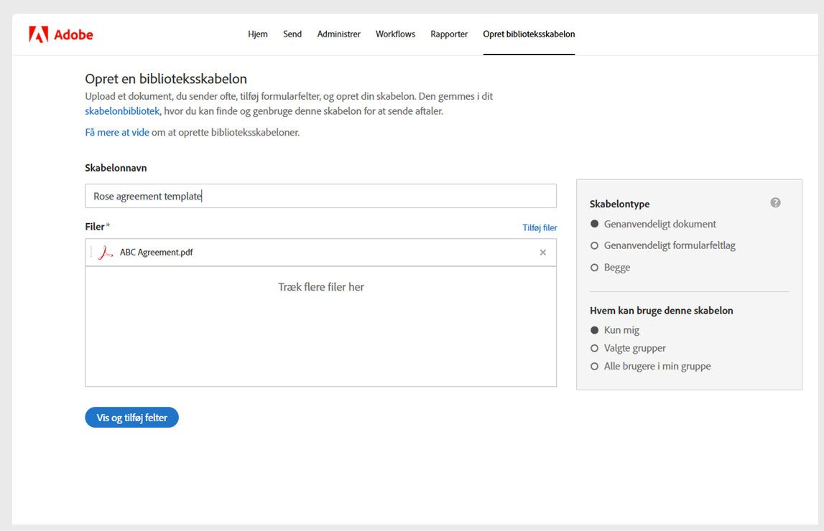The width and height of the screenshot is (824, 531).
Task: Choose Valgte grupper for template access
Action: tap(594, 347)
